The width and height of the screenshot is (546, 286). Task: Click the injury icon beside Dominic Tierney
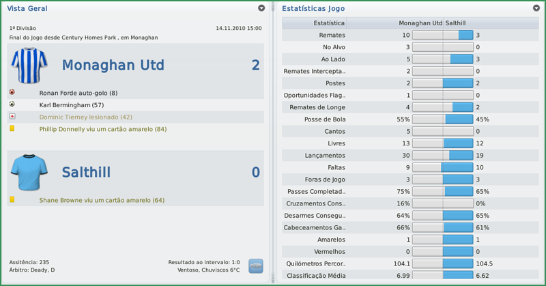tap(12, 117)
